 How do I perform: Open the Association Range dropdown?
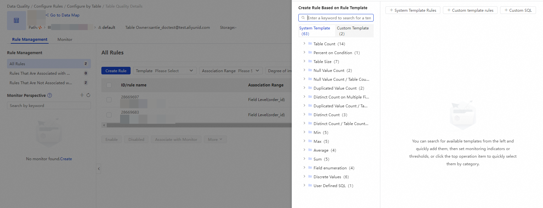point(231,71)
